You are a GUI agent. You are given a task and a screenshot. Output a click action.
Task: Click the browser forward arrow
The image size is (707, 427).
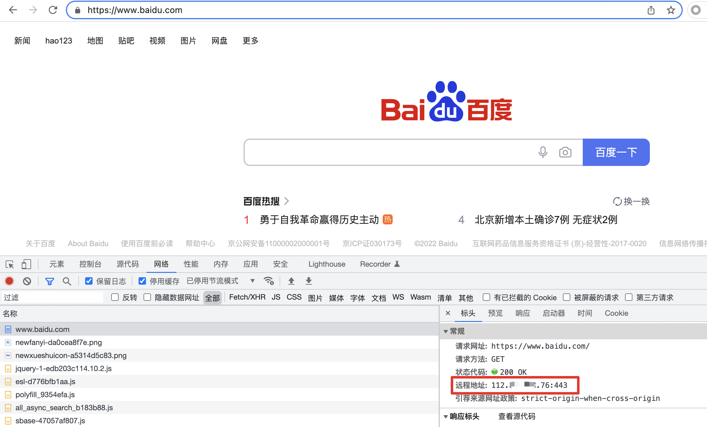tap(33, 10)
